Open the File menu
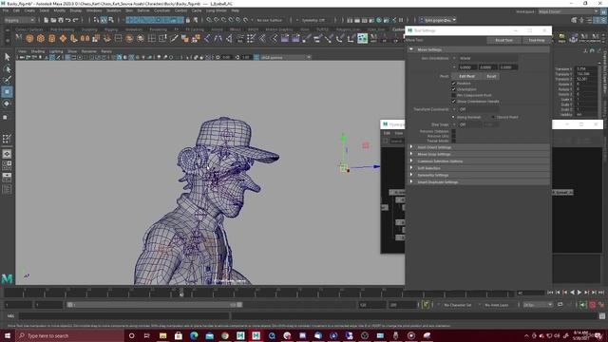This screenshot has height=342, width=608. [x=6, y=10]
